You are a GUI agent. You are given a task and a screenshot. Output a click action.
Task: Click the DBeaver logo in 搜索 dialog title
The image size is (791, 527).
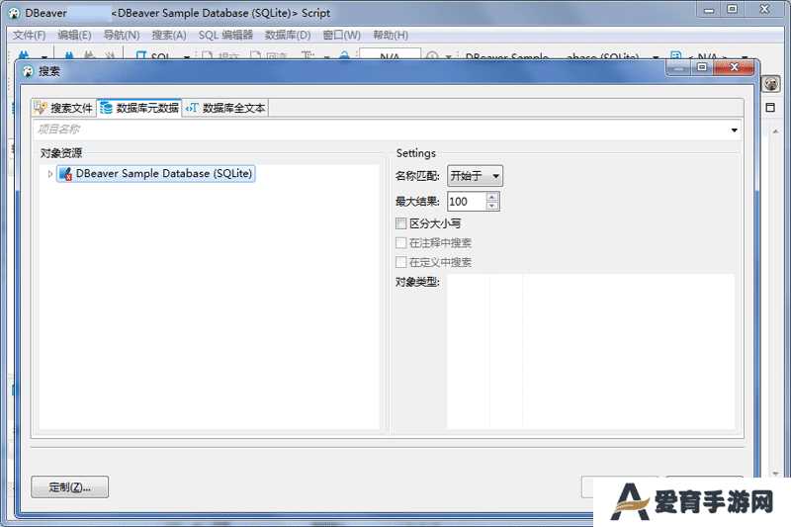coord(28,71)
